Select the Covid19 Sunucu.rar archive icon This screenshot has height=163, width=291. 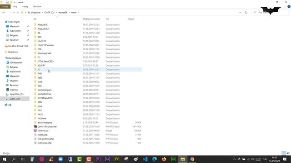click(x=35, y=126)
